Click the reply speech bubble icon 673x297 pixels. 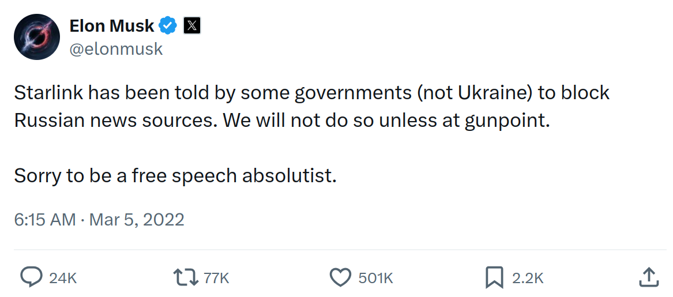pos(32,278)
